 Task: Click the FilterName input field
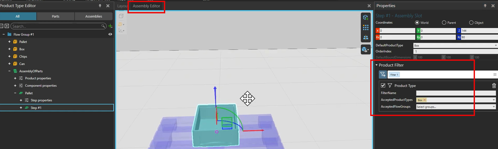coord(456,93)
